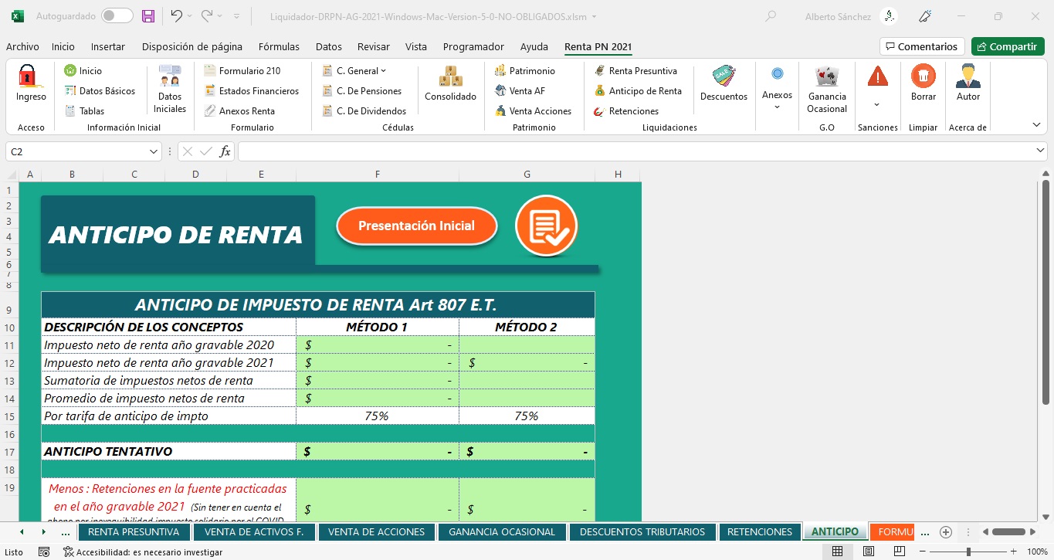Open C. De Dividendos cédula
The image size is (1054, 560).
(x=364, y=110)
